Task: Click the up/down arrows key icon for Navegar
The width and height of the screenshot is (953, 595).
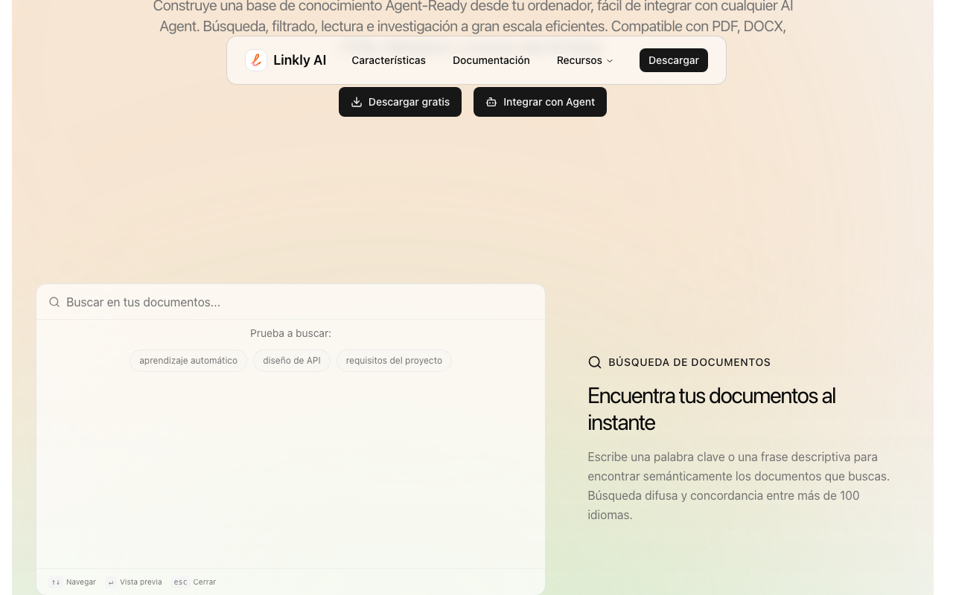Action: point(56,582)
